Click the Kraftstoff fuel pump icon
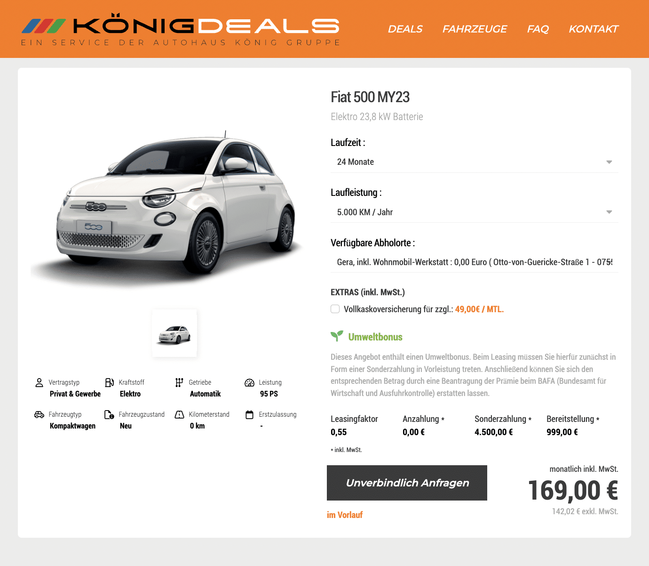 click(x=109, y=382)
